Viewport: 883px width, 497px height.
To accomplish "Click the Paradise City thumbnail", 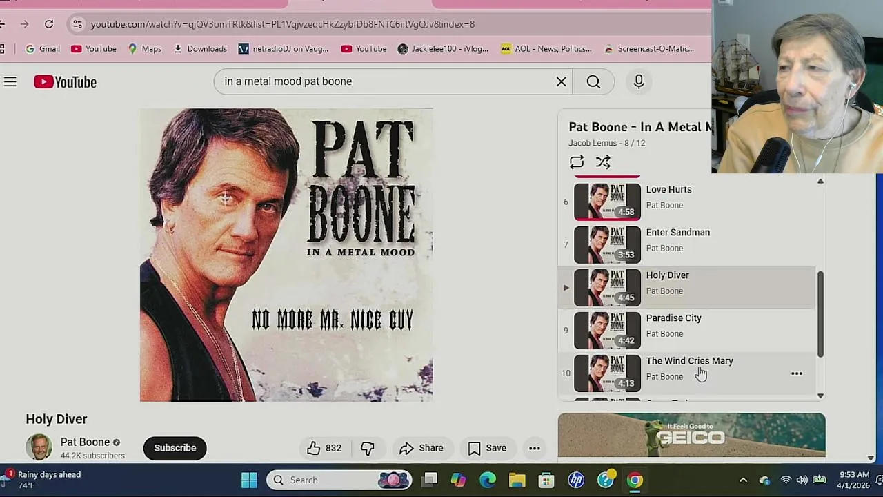I will [x=607, y=329].
